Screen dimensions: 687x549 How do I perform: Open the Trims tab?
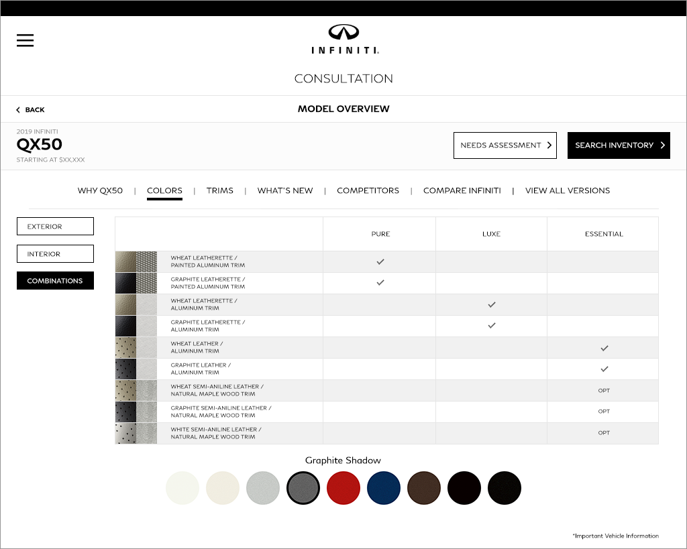[x=220, y=190]
